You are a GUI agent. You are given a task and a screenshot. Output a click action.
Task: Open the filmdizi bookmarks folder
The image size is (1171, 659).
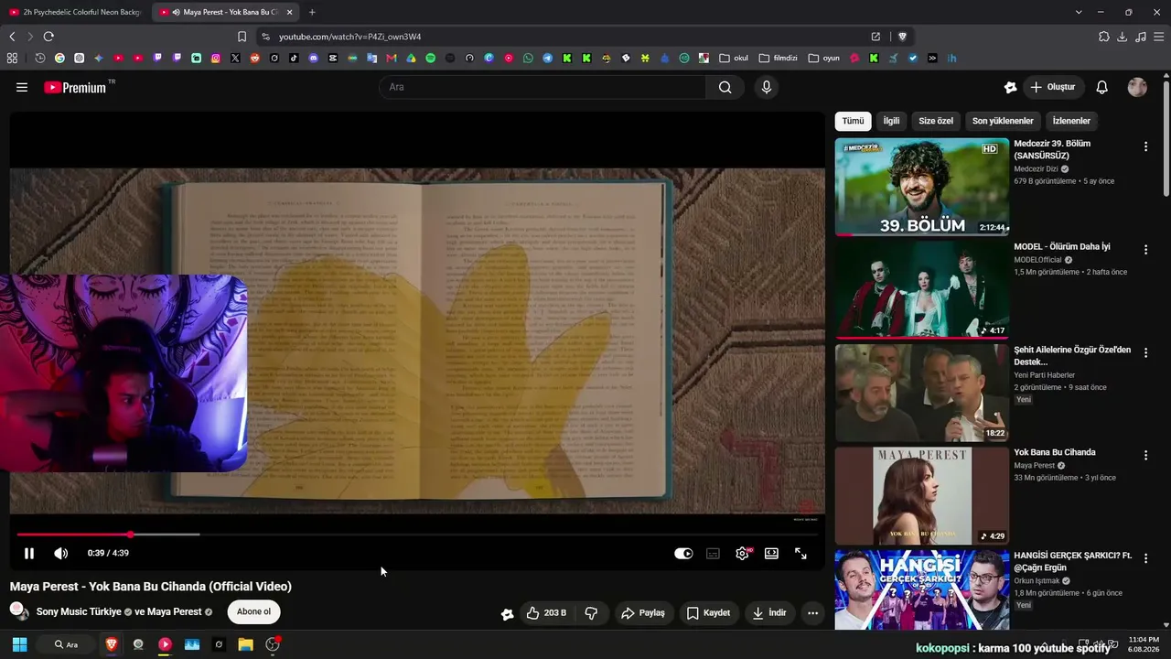pyautogui.click(x=779, y=58)
